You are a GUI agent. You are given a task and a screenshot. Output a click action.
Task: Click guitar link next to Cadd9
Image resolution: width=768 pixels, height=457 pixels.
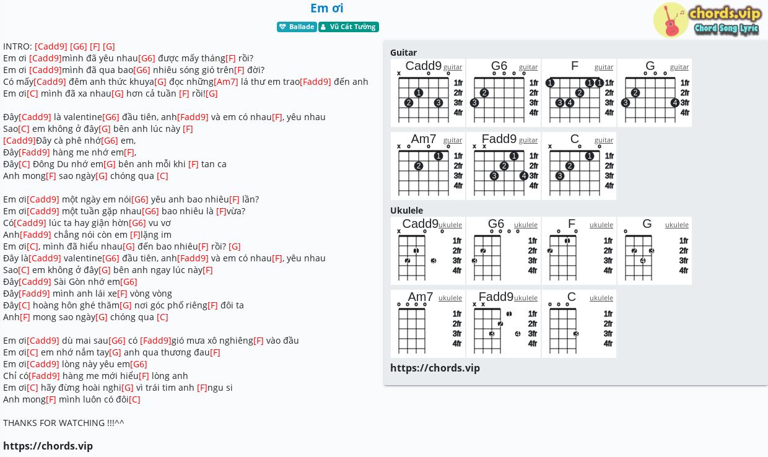pyautogui.click(x=453, y=67)
